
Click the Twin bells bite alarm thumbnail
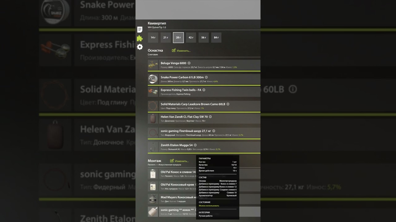tap(153, 92)
